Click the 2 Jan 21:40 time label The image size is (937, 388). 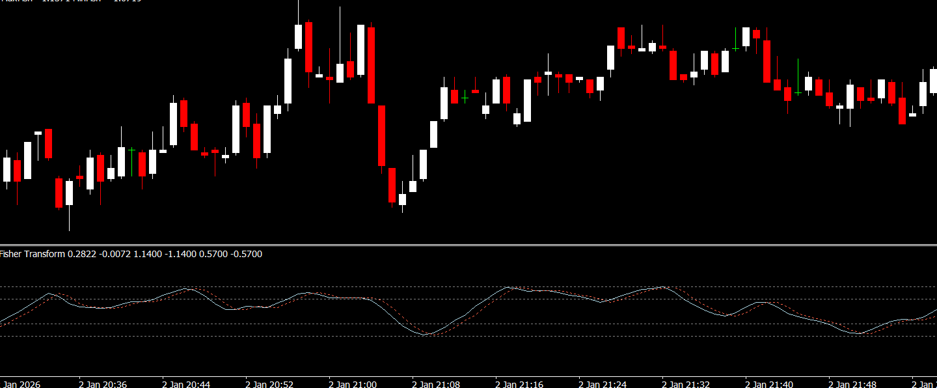click(x=769, y=384)
